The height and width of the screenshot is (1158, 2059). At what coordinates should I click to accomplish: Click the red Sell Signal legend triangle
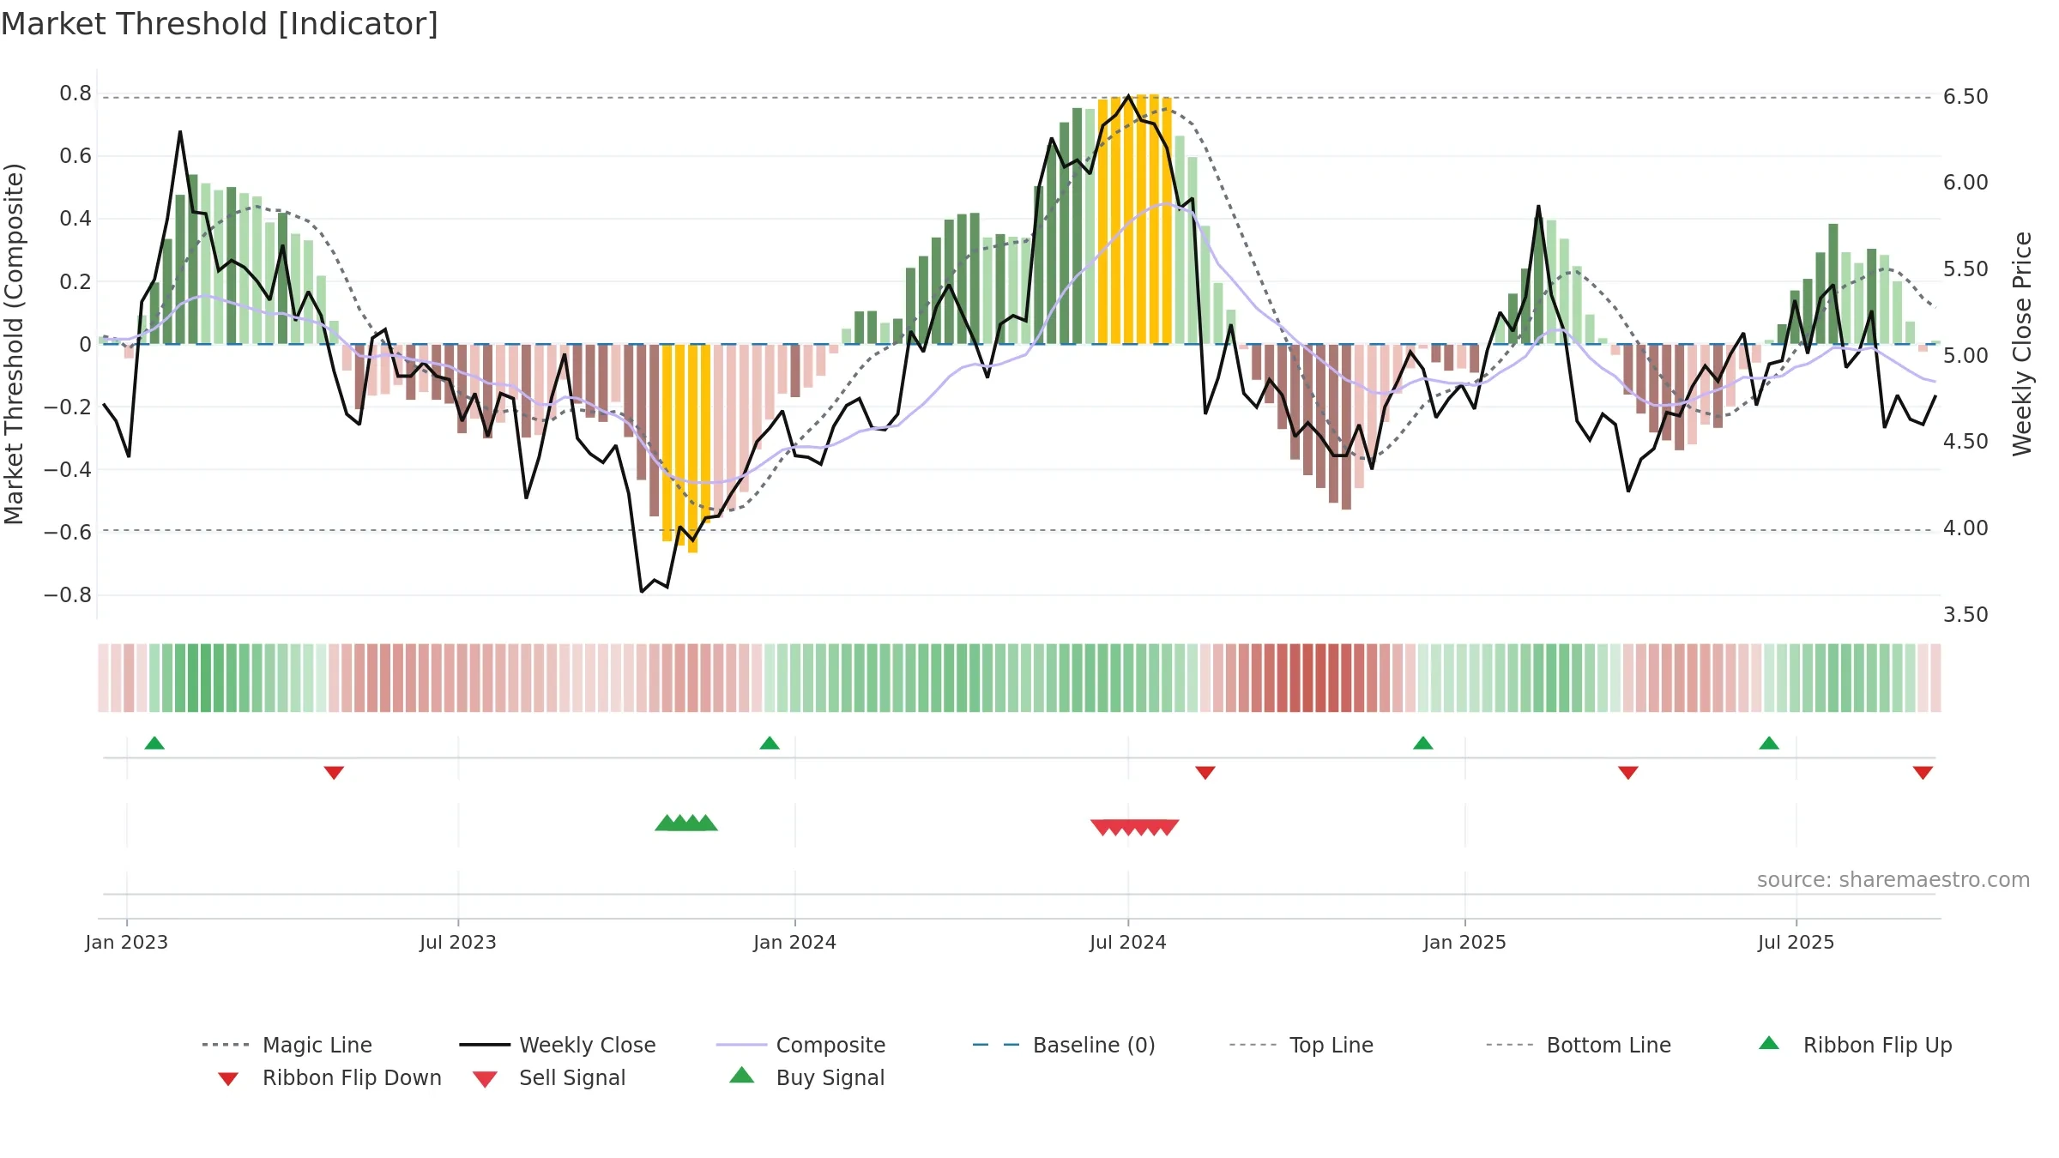[x=485, y=1079]
